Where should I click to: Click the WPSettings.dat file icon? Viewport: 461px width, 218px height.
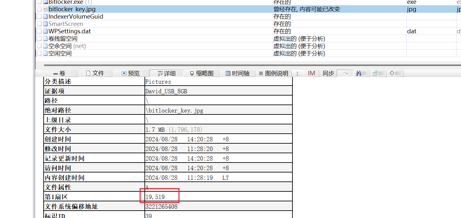tap(45, 31)
